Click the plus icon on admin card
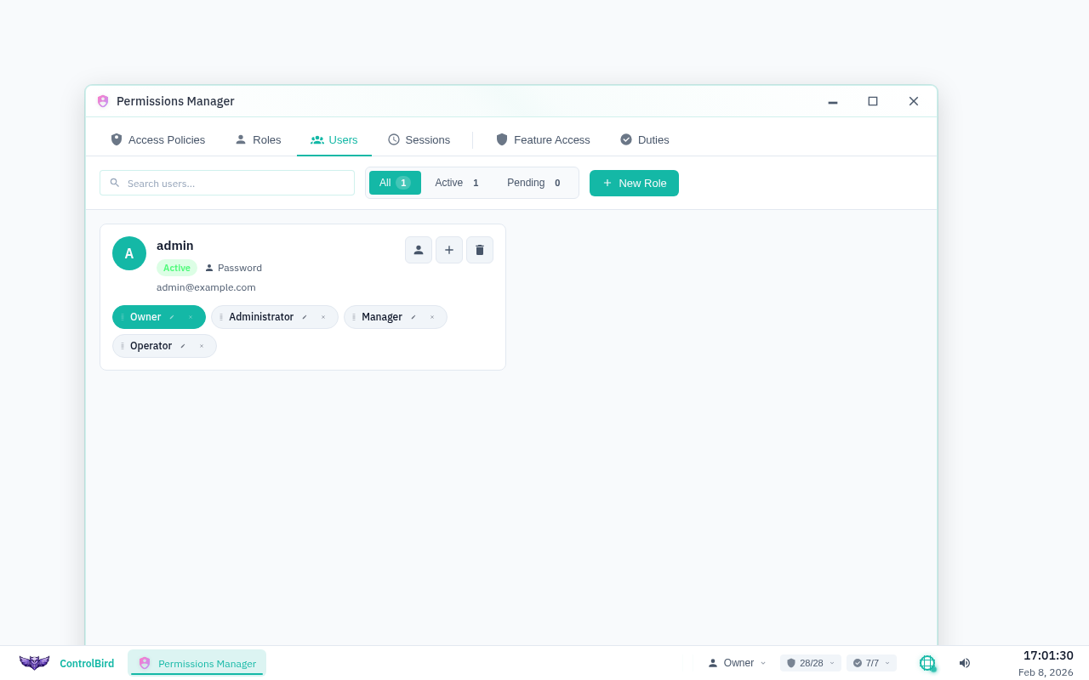The image size is (1089, 680). [449, 250]
